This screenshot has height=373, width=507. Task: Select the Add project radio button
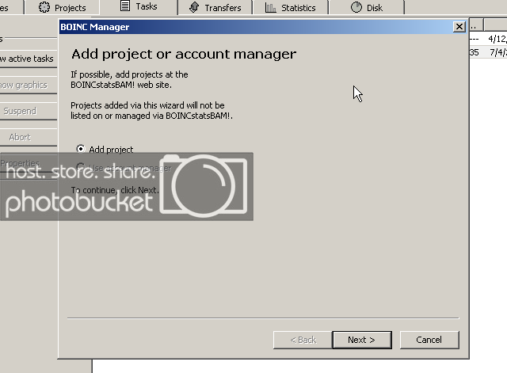tap(80, 149)
